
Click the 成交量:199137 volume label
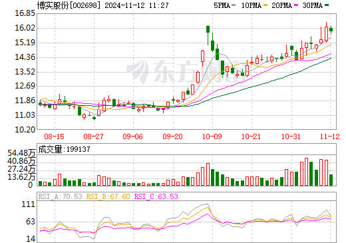pos(65,149)
